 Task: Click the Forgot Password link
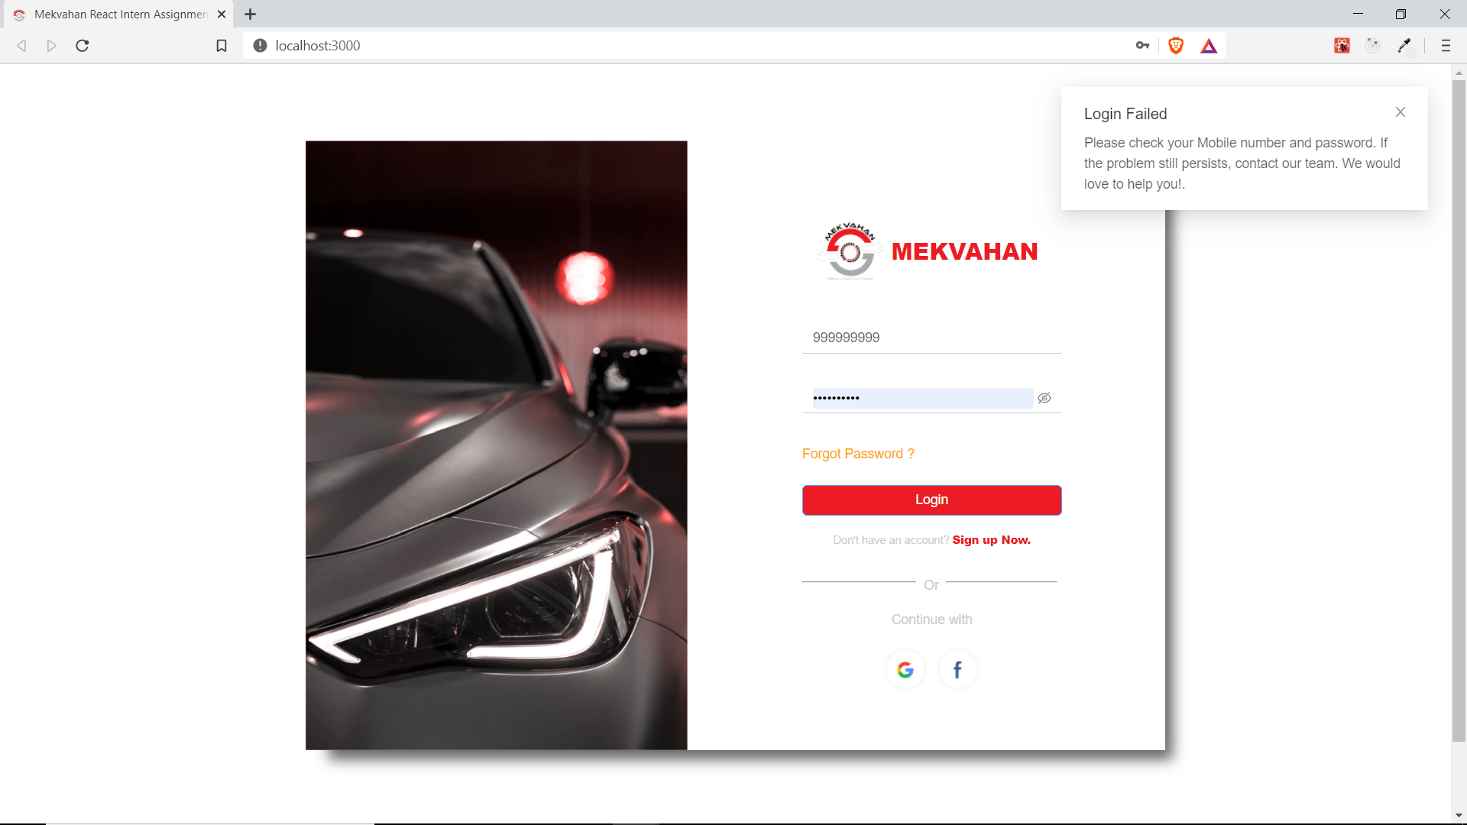point(857,454)
